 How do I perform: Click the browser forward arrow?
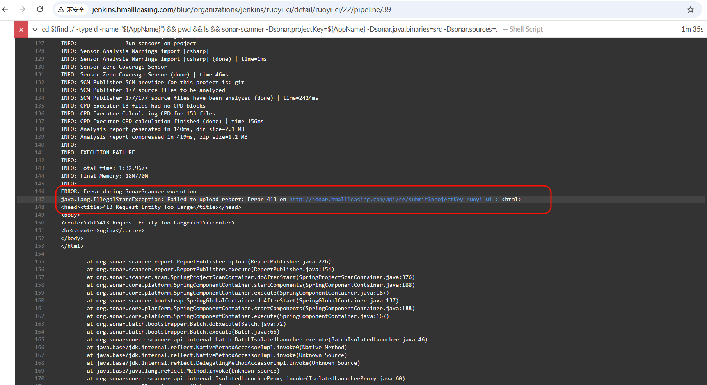click(x=22, y=9)
